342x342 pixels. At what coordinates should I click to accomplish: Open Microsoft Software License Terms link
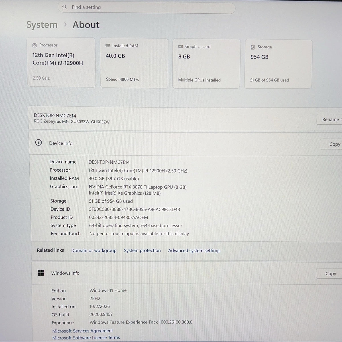click(86, 338)
